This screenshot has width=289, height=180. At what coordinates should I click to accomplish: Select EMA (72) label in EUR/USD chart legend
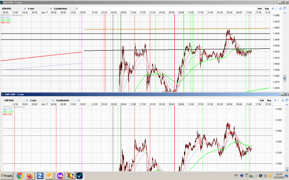point(6,17)
